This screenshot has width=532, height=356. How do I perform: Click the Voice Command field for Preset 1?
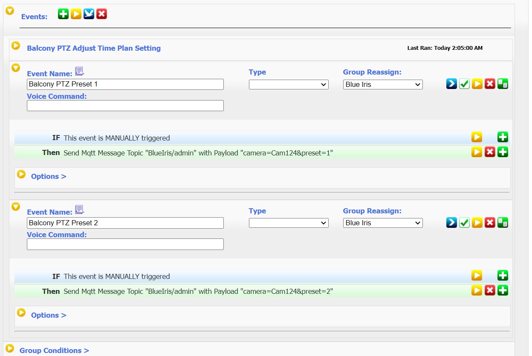[125, 106]
